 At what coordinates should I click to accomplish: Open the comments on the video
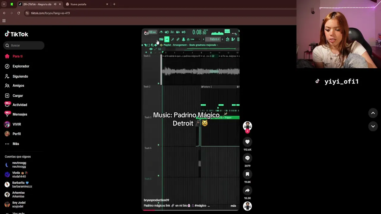pos(247,158)
